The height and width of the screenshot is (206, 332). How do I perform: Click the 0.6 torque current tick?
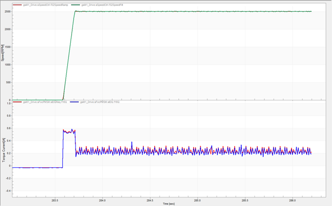click(9, 128)
